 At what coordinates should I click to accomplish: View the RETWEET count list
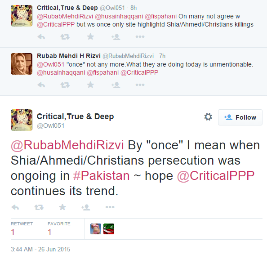[22, 228]
